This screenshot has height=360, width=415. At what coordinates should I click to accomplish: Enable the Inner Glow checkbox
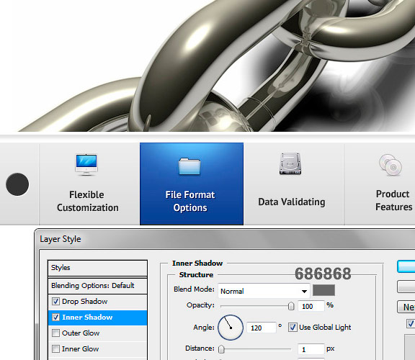click(x=55, y=349)
